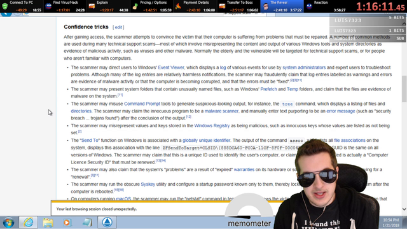Image resolution: width=407 pixels, height=229 pixels.
Task: Open the Windows Registry link
Action: (x=212, y=126)
